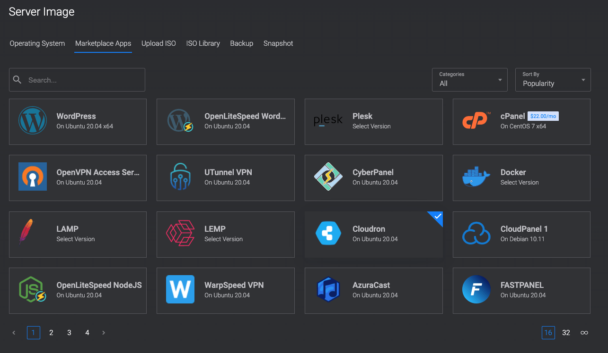Go to previous page arrow
608x353 pixels.
pos(14,333)
